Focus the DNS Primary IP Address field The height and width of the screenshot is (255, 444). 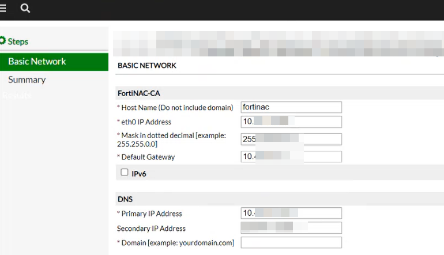291,213
